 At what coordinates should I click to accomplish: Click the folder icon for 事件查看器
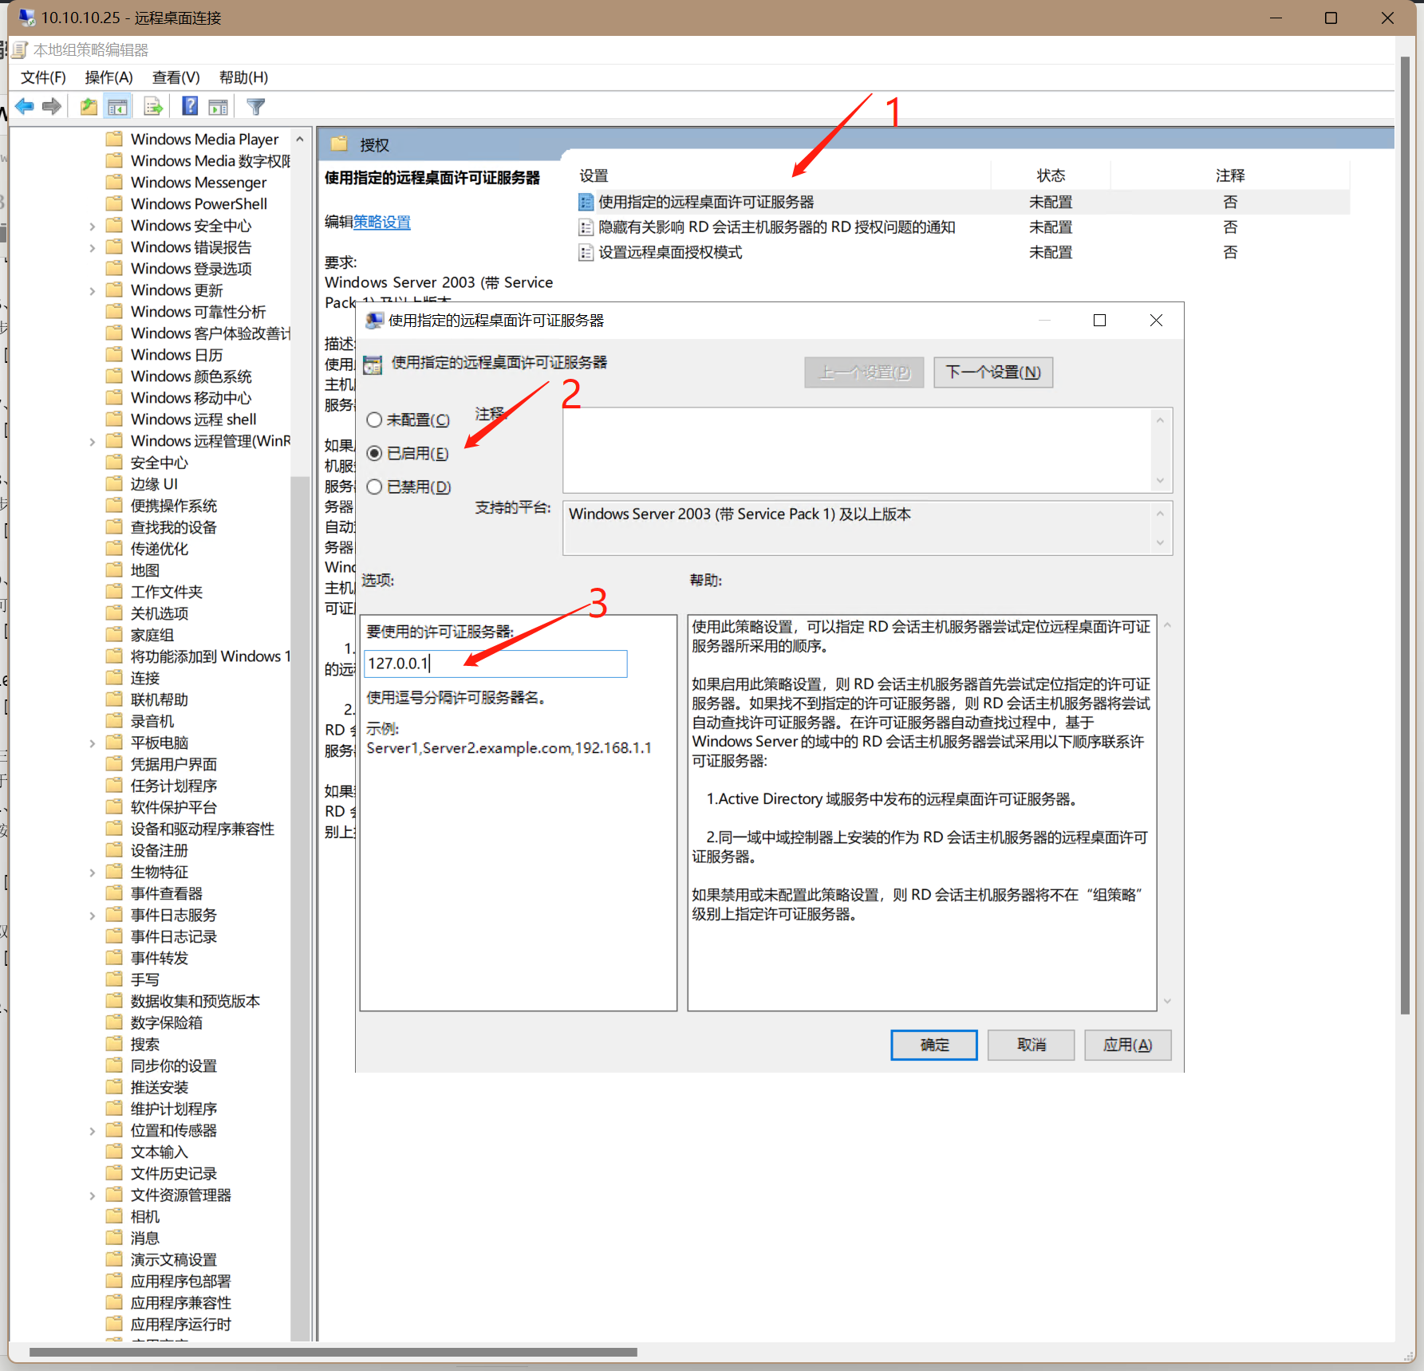click(115, 893)
